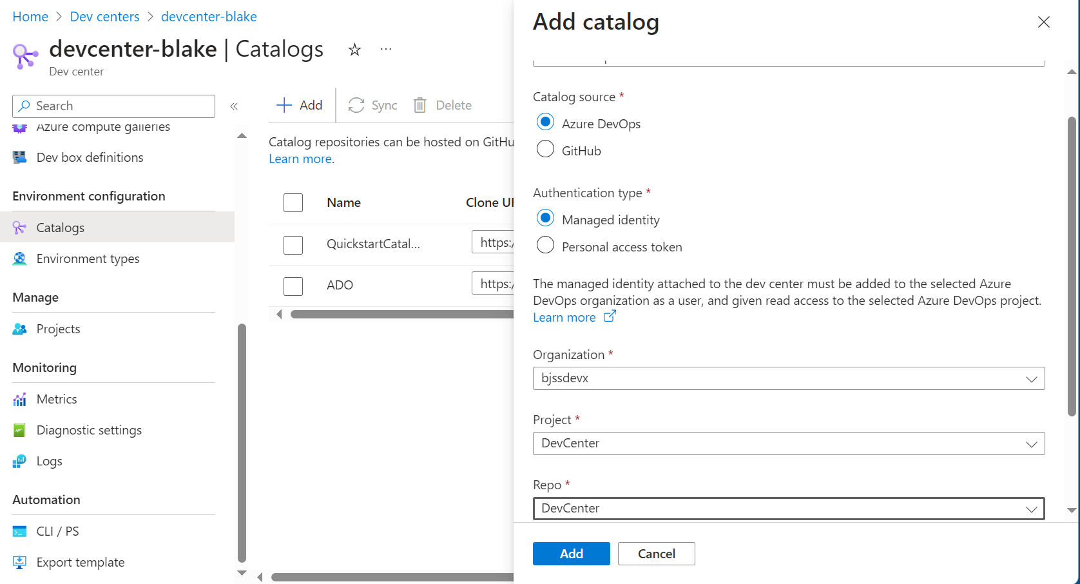Click the catalogs table horizontal scrollbar
Viewport: 1080px width, 584px height.
pos(402,314)
